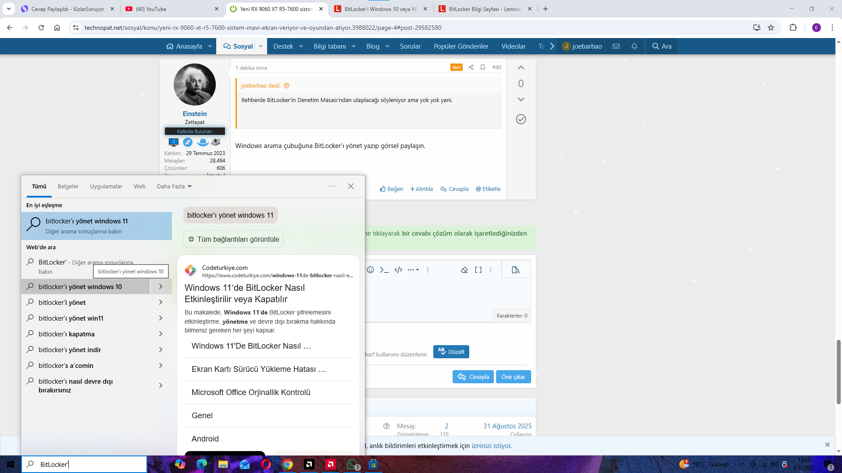The height and width of the screenshot is (473, 842).
Task: Click Tüm bağlantıları görüntüle button
Action: tap(233, 239)
